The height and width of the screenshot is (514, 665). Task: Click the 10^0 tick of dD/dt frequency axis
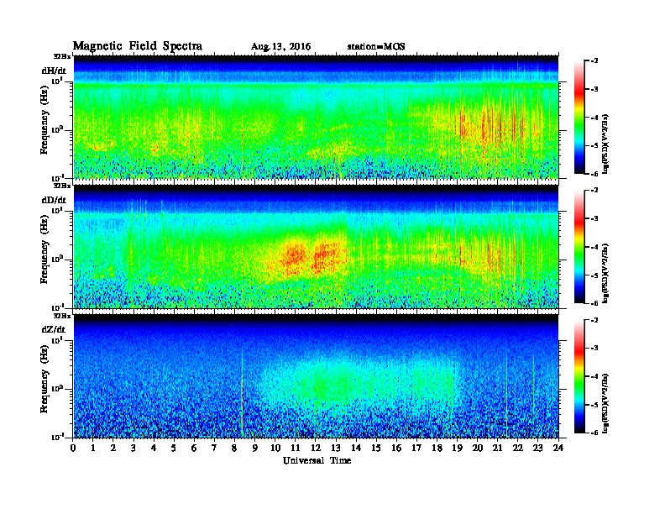pyautogui.click(x=57, y=259)
